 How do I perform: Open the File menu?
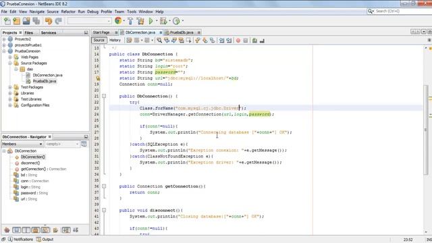[x=4, y=11]
